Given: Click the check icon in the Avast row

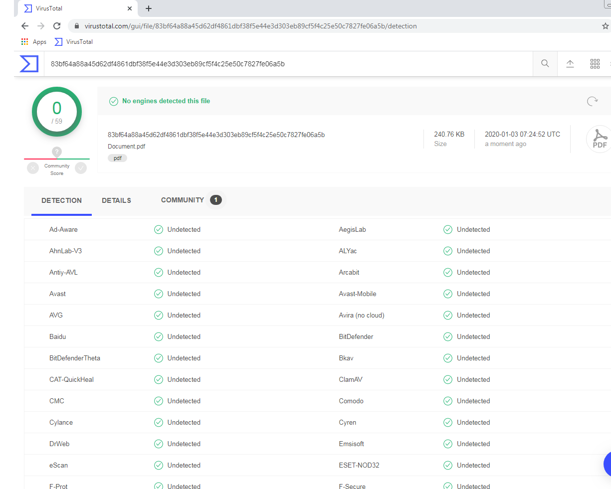Looking at the screenshot, I should [x=159, y=294].
